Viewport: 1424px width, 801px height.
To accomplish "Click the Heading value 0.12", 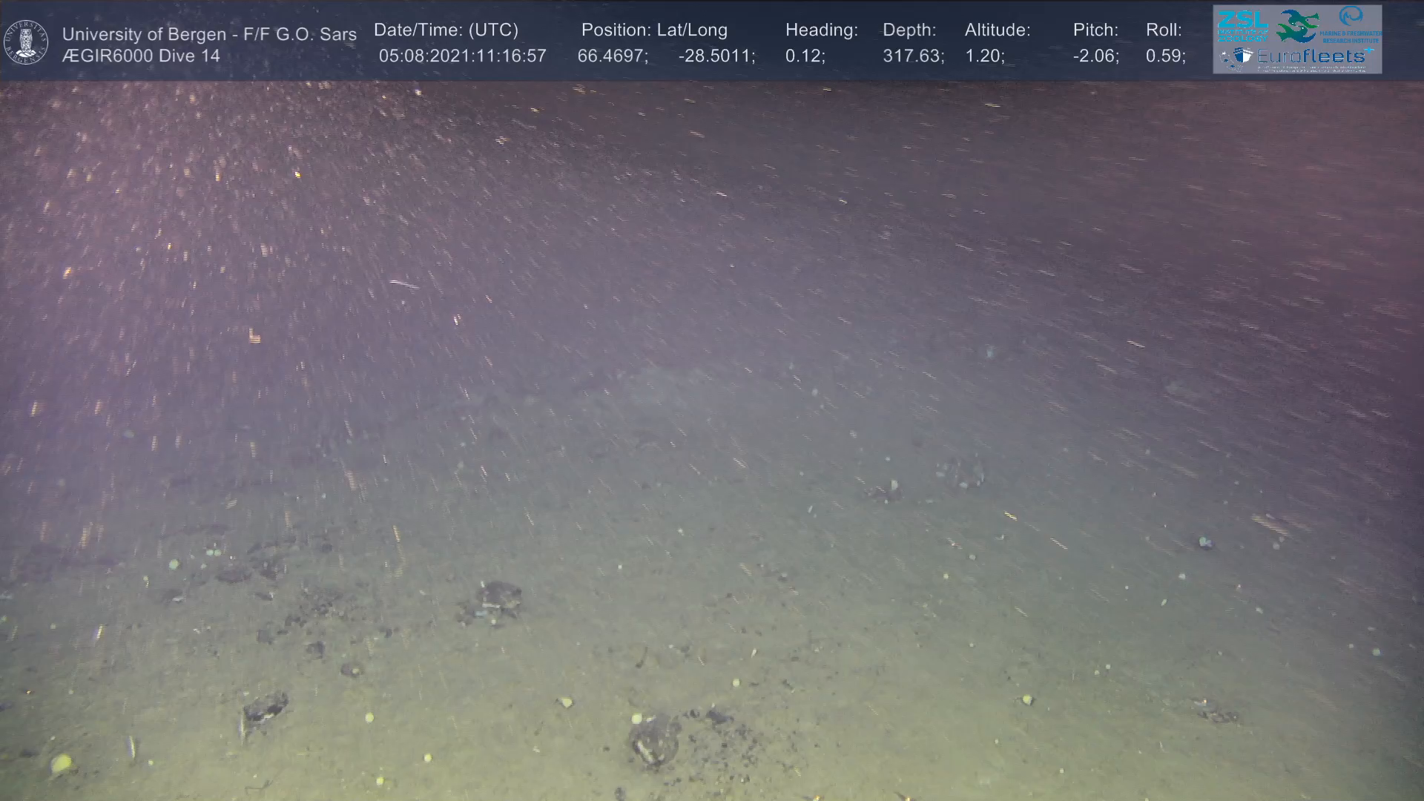I will (805, 56).
